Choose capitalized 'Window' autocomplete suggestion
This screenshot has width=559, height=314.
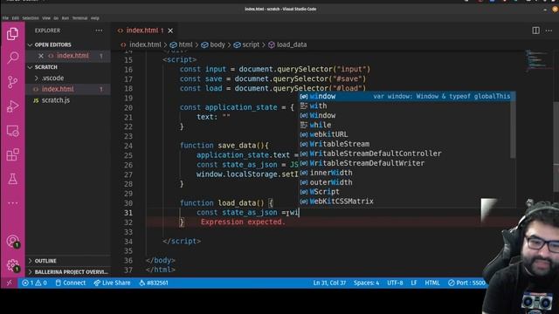click(x=405, y=116)
